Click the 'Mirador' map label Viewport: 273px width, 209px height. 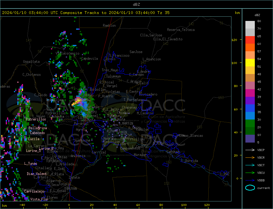tap(140, 155)
